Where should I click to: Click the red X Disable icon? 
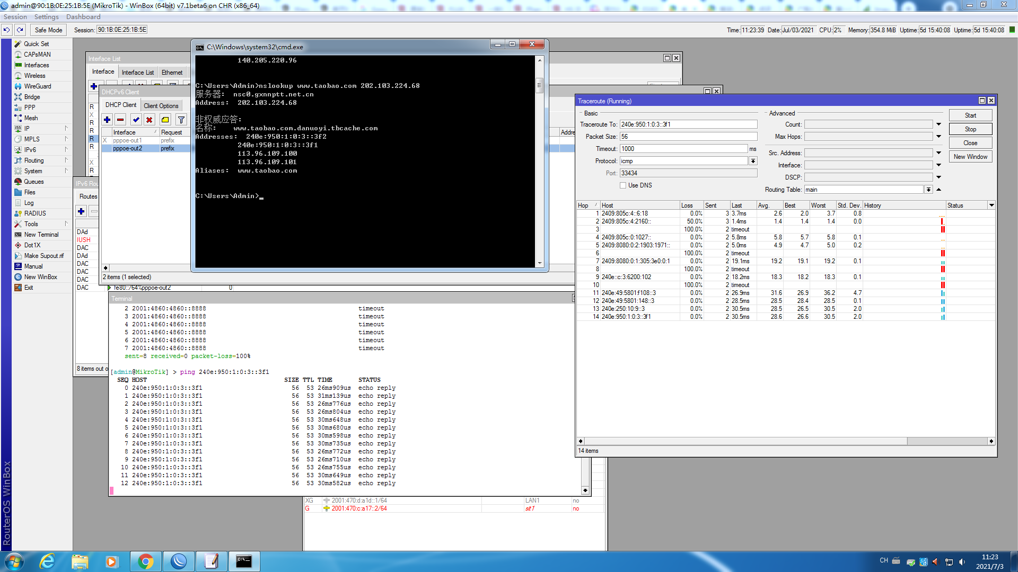(x=150, y=120)
